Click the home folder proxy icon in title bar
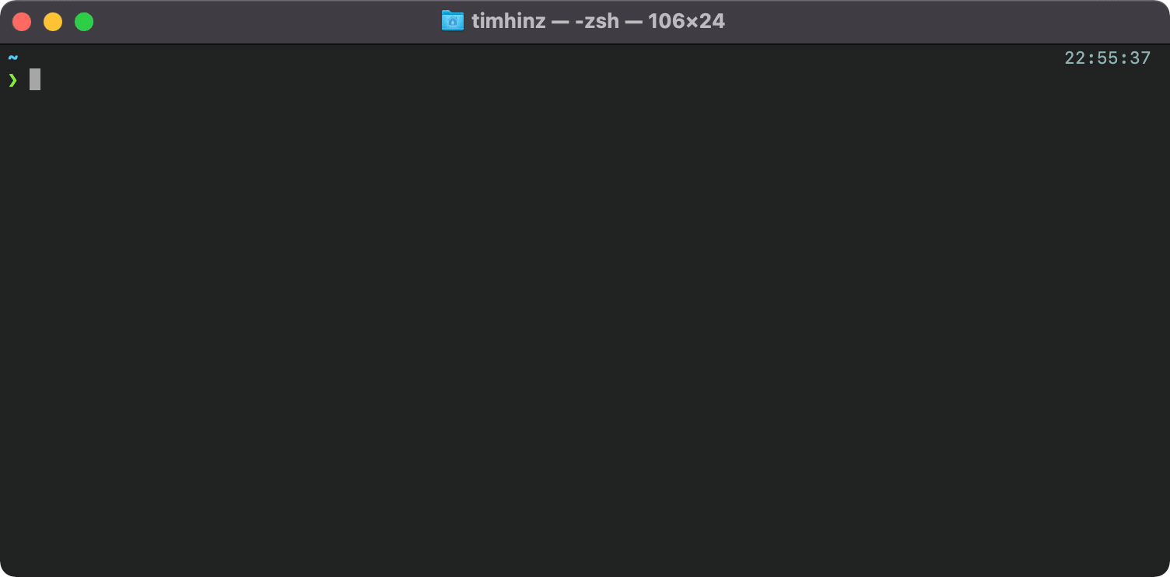The image size is (1170, 577). click(x=453, y=21)
